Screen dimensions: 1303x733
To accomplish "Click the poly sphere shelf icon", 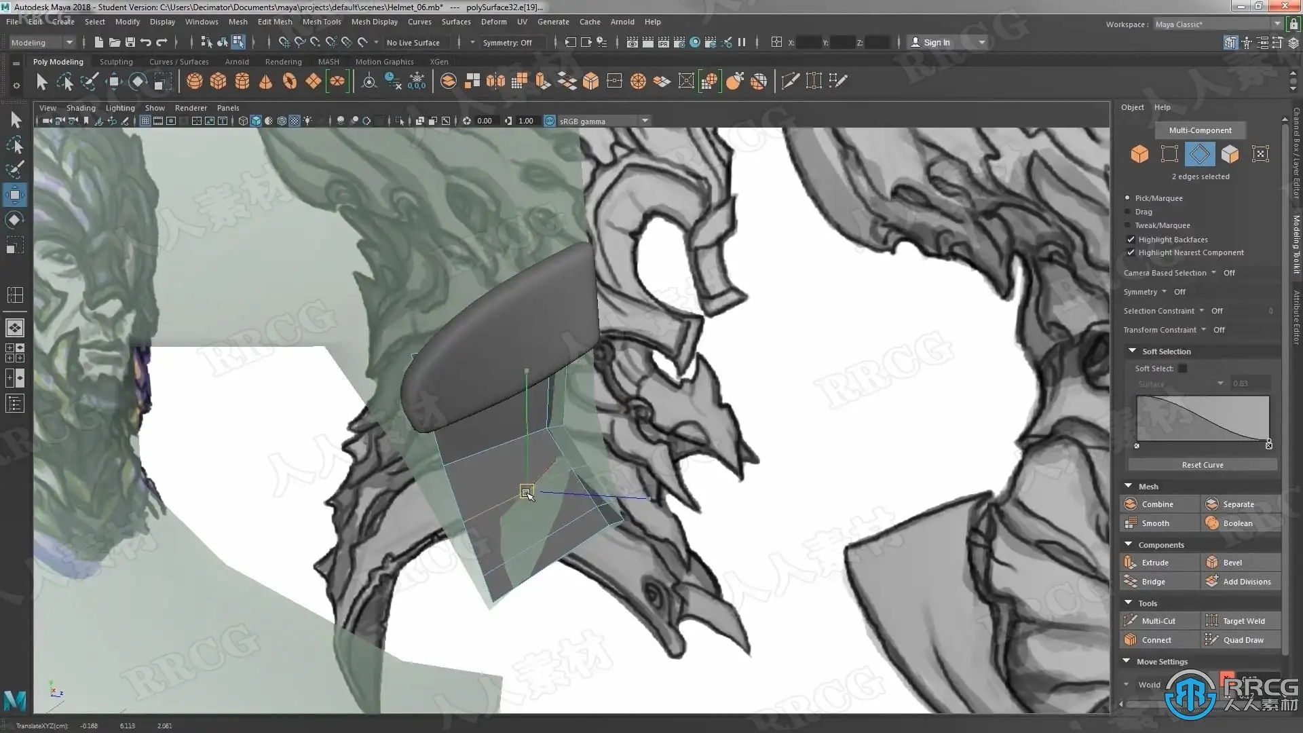I will point(195,81).
